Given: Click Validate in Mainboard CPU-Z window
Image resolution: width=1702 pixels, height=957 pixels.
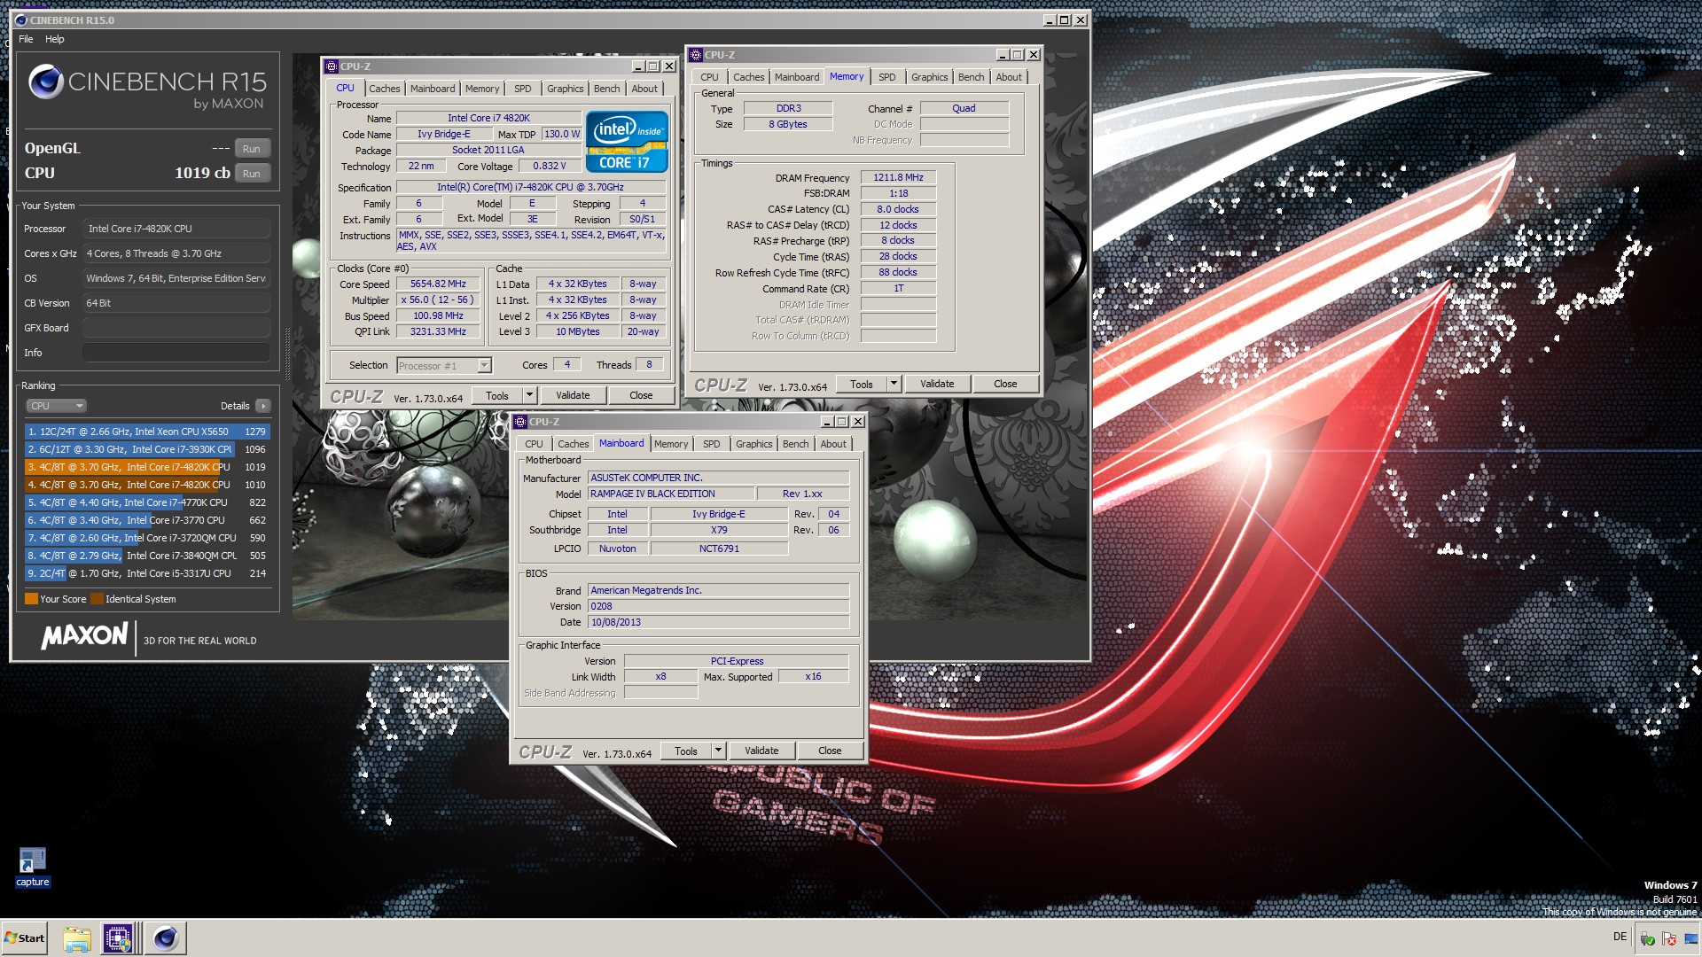Looking at the screenshot, I should [761, 751].
